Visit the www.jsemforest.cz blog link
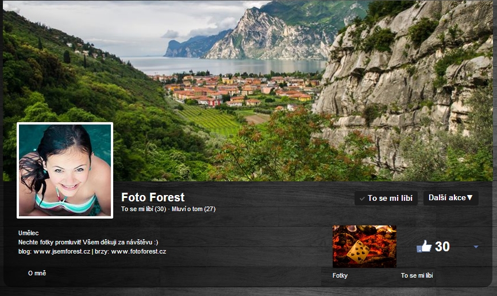Image resolution: width=497 pixels, height=296 pixels. pos(62,251)
